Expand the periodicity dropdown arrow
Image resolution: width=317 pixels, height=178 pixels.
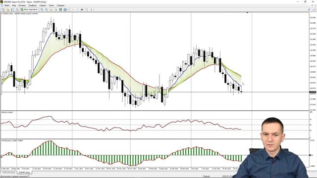coord(68,9)
